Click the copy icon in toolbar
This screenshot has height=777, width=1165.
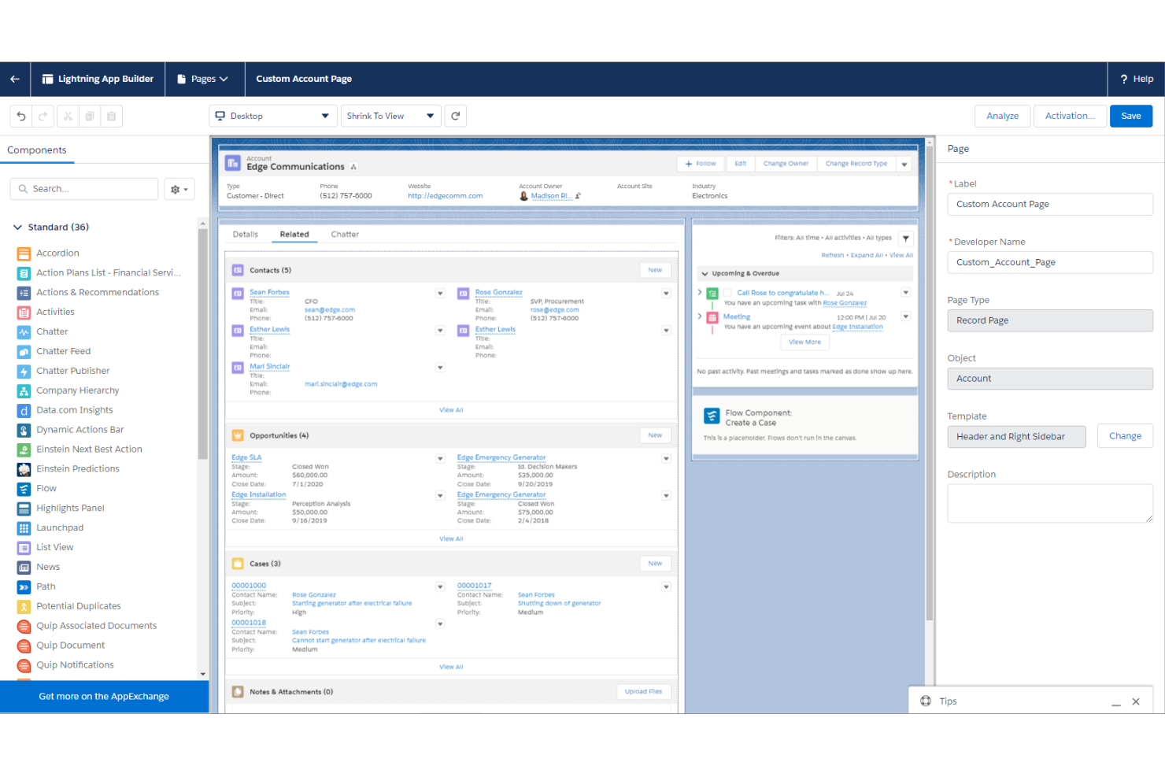coord(90,116)
